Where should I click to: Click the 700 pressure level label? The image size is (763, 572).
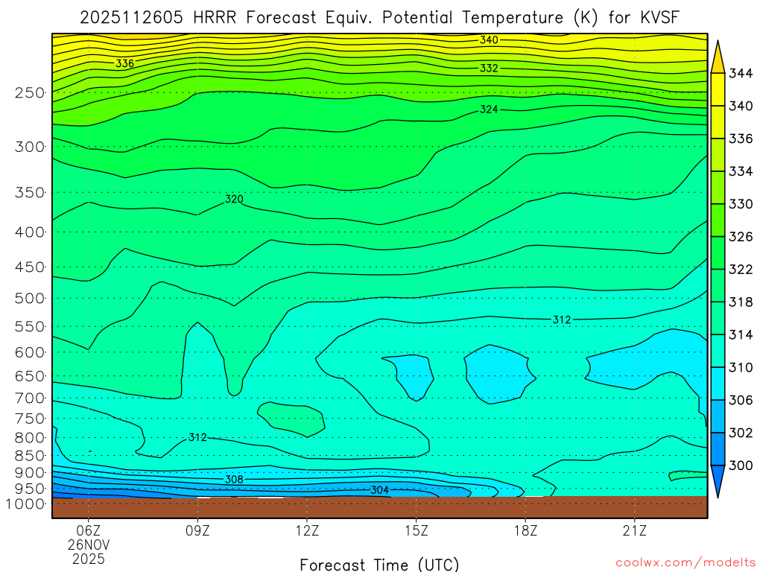tap(30, 398)
